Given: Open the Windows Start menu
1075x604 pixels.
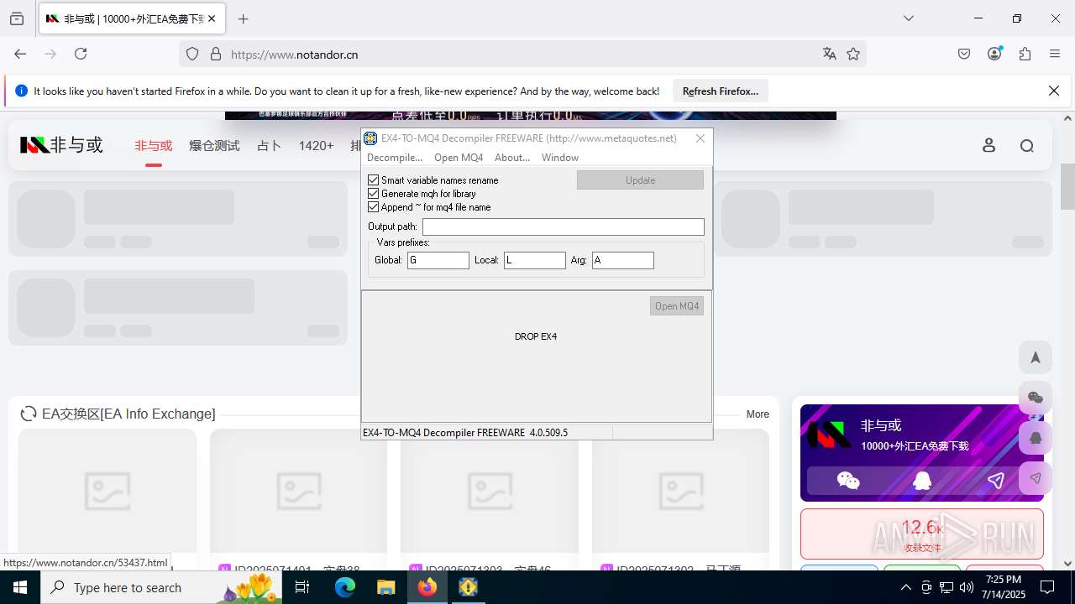Looking at the screenshot, I should click(x=20, y=587).
